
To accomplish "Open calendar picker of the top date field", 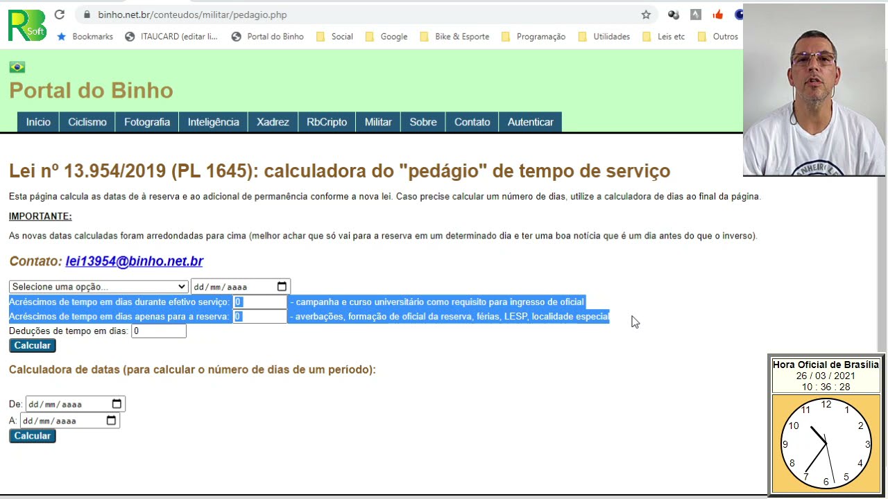I will click(282, 287).
